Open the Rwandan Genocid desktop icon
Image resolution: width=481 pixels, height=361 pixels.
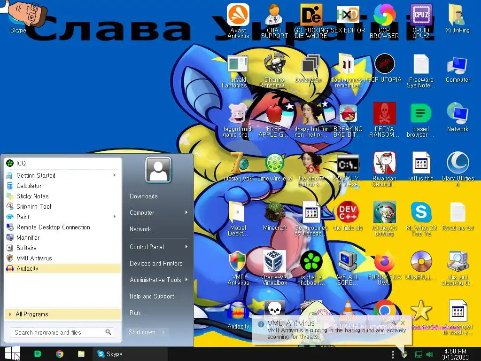point(384,169)
